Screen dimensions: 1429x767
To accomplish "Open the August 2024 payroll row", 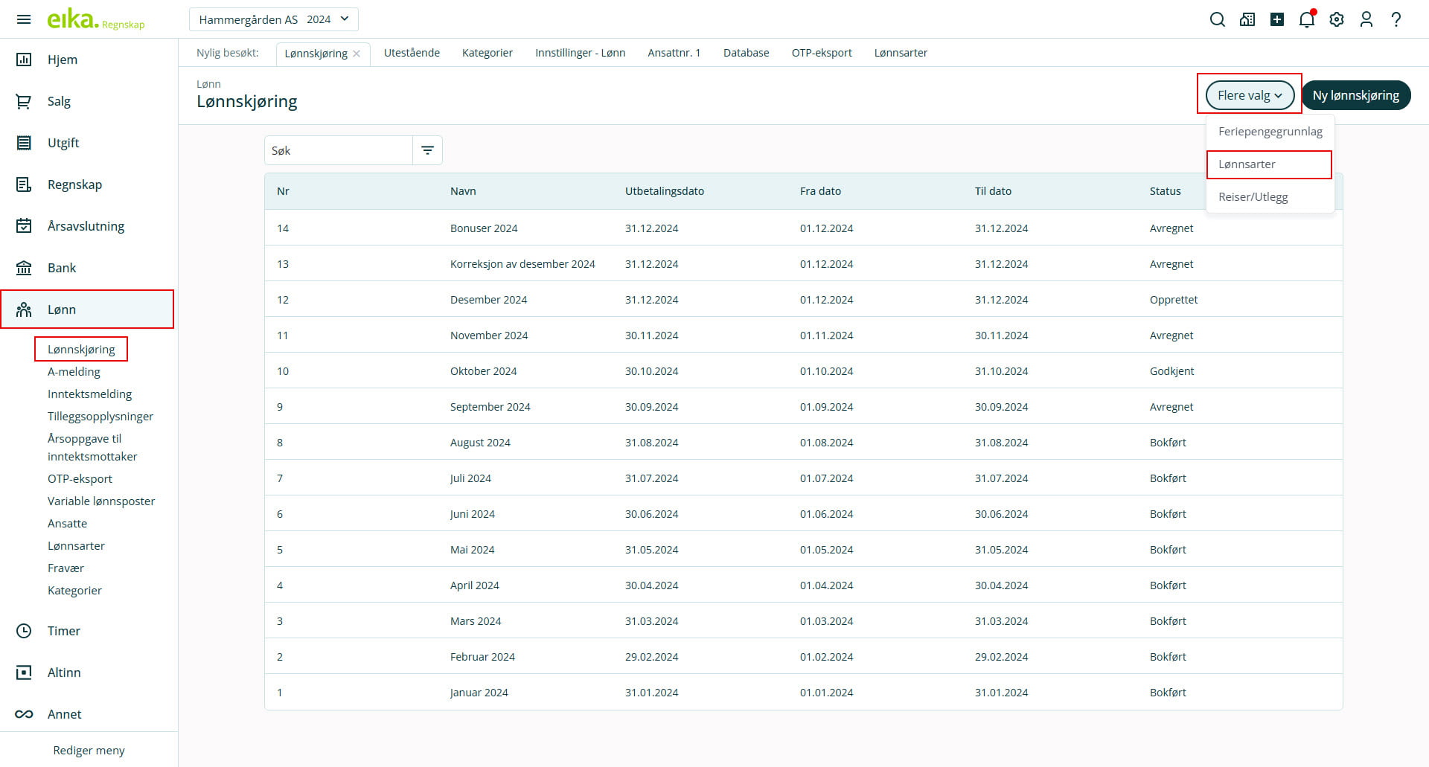I will (x=804, y=443).
